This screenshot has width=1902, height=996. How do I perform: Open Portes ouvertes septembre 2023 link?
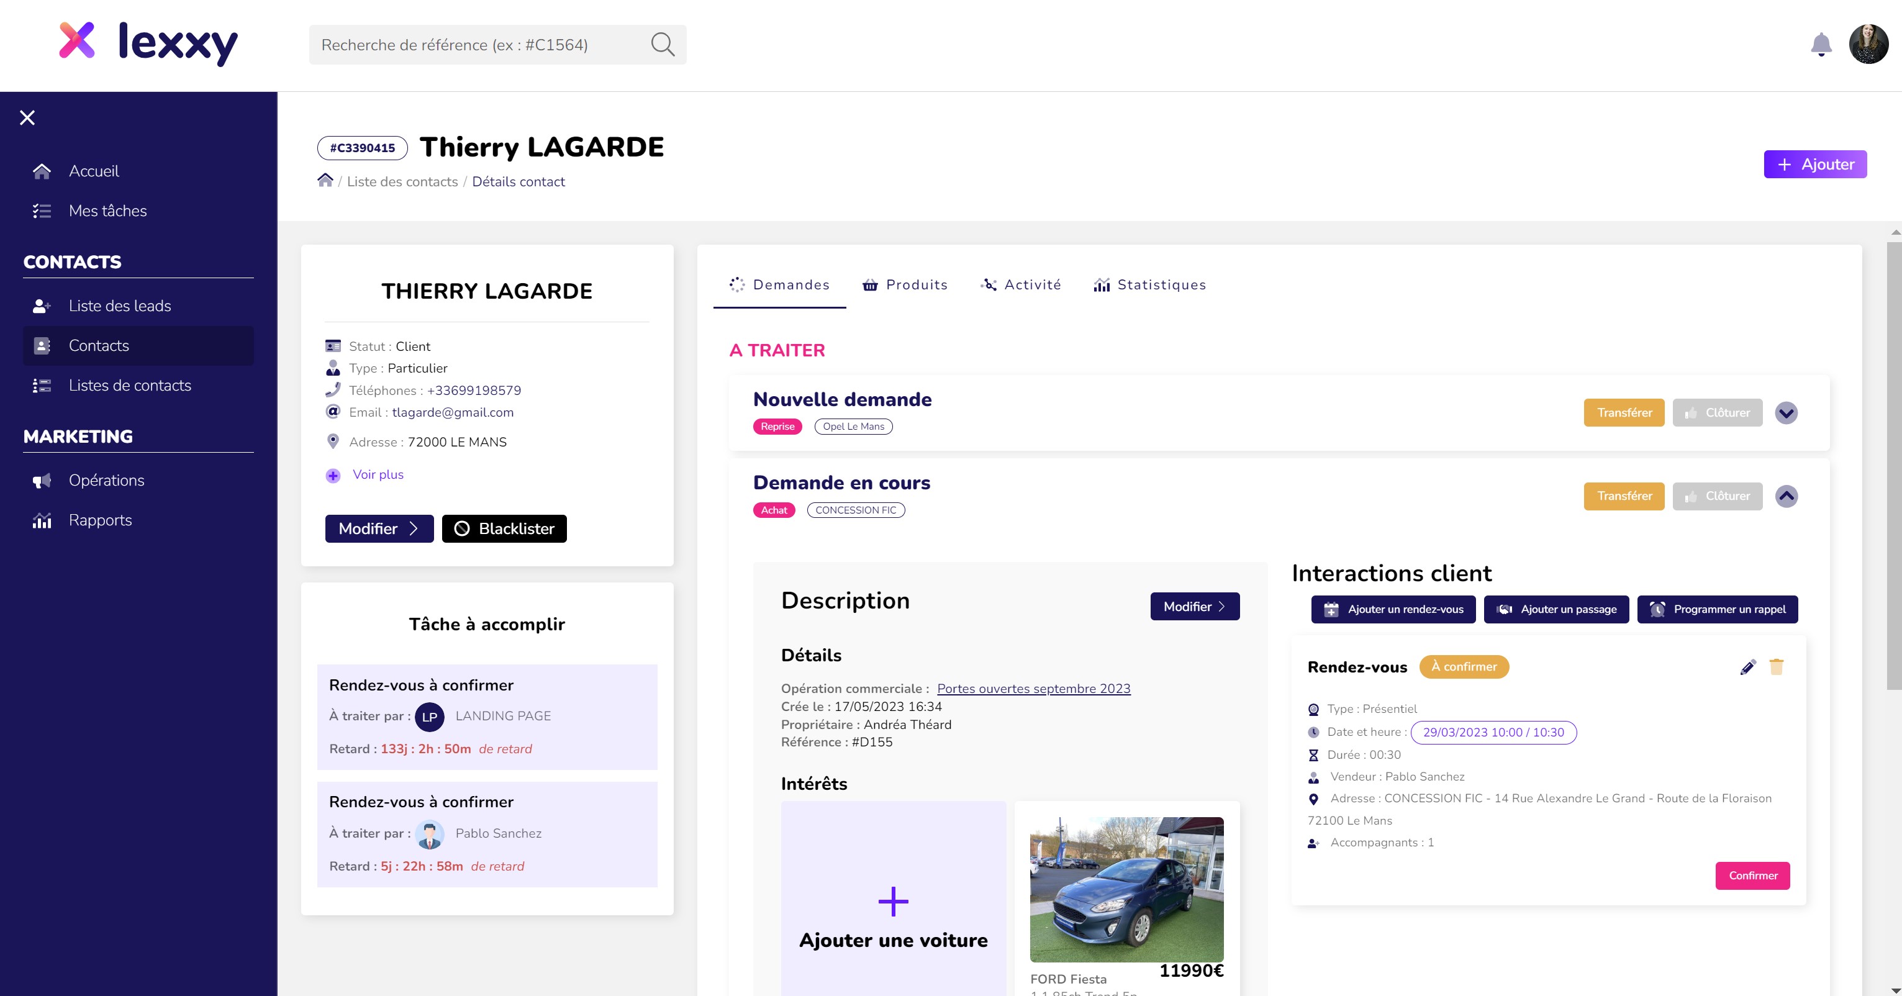tap(1033, 689)
